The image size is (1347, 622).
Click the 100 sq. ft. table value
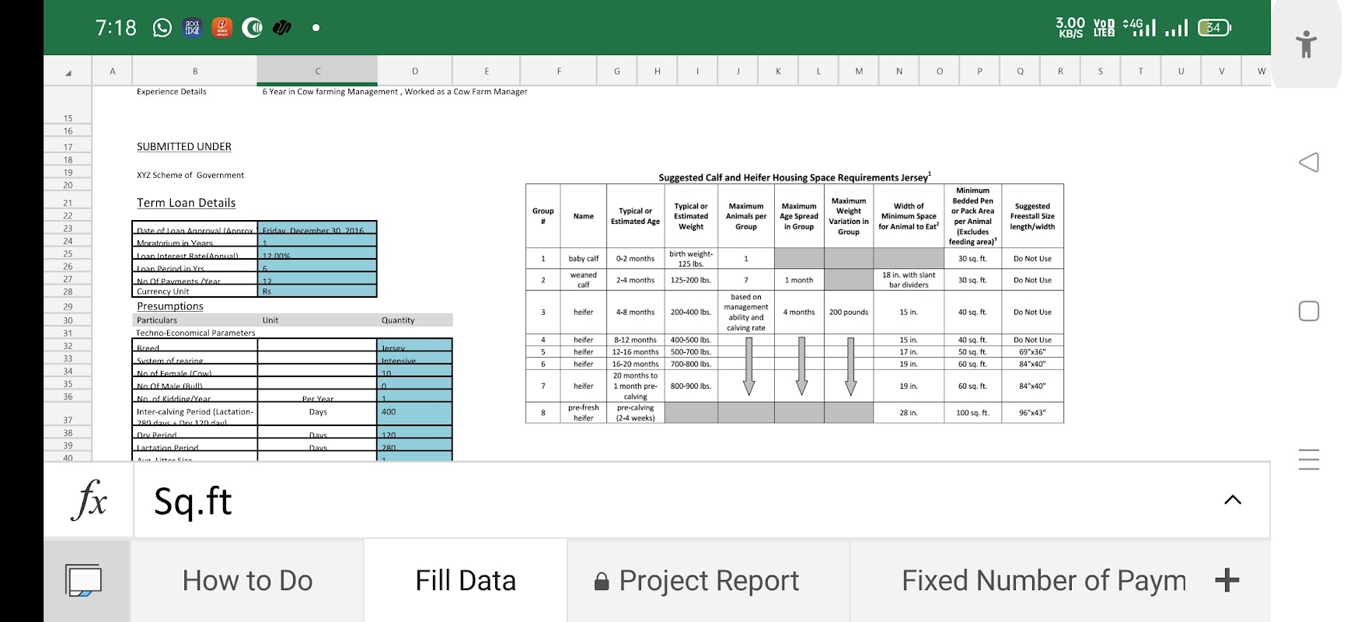(972, 413)
